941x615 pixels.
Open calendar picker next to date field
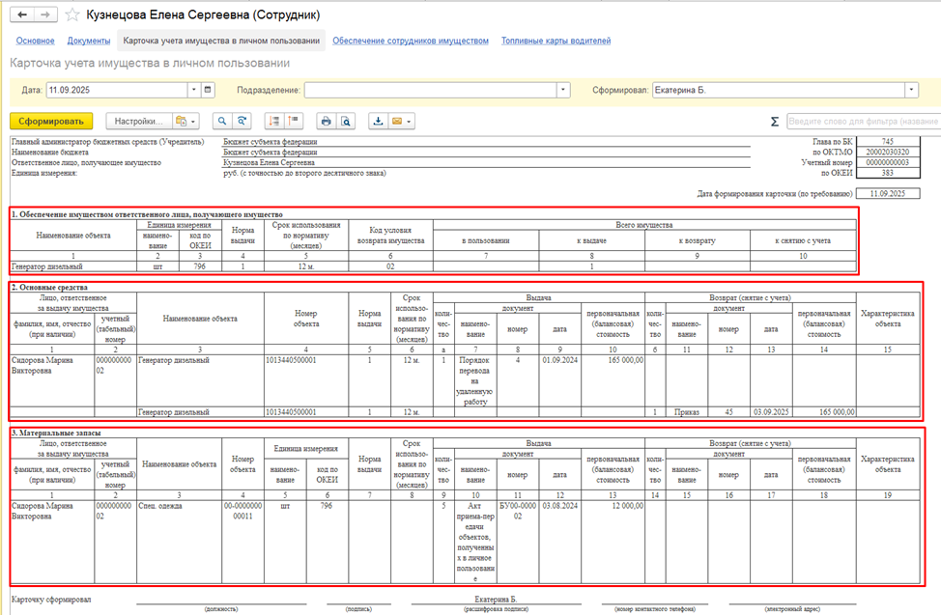coord(208,90)
